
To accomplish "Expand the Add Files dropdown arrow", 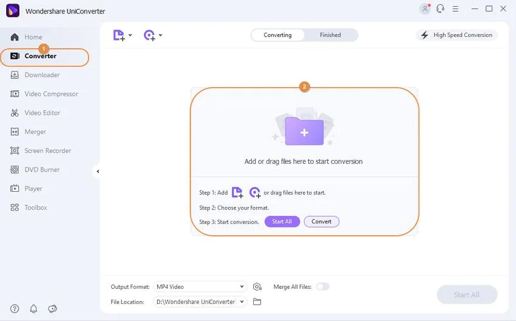I will pos(131,35).
